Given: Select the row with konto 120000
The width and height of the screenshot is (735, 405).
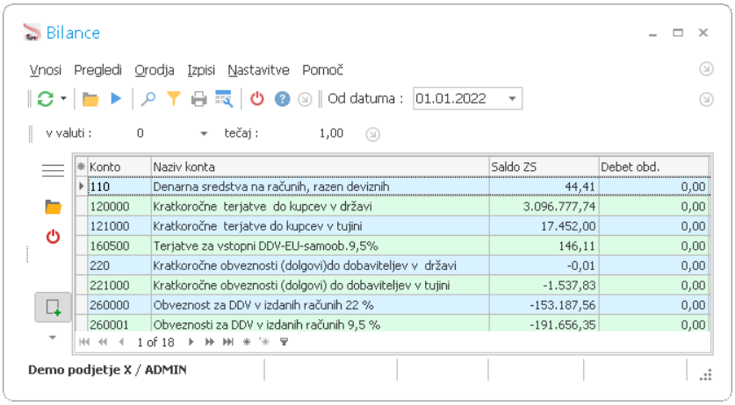Looking at the screenshot, I should (393, 206).
